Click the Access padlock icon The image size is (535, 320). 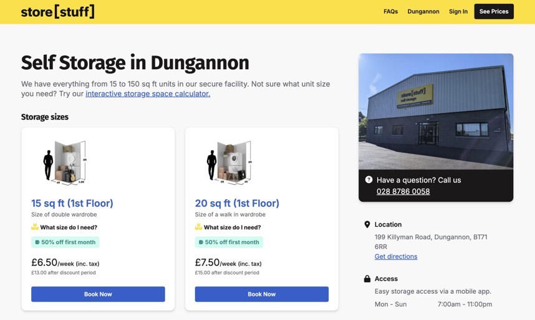[x=367, y=279]
